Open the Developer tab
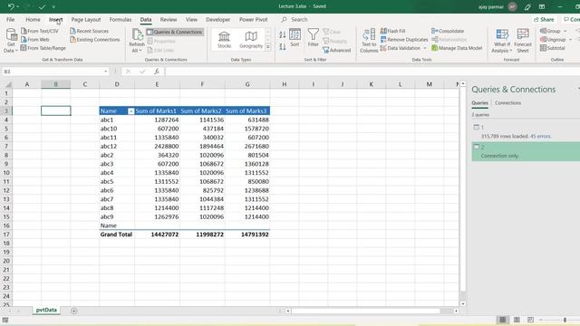 [217, 20]
